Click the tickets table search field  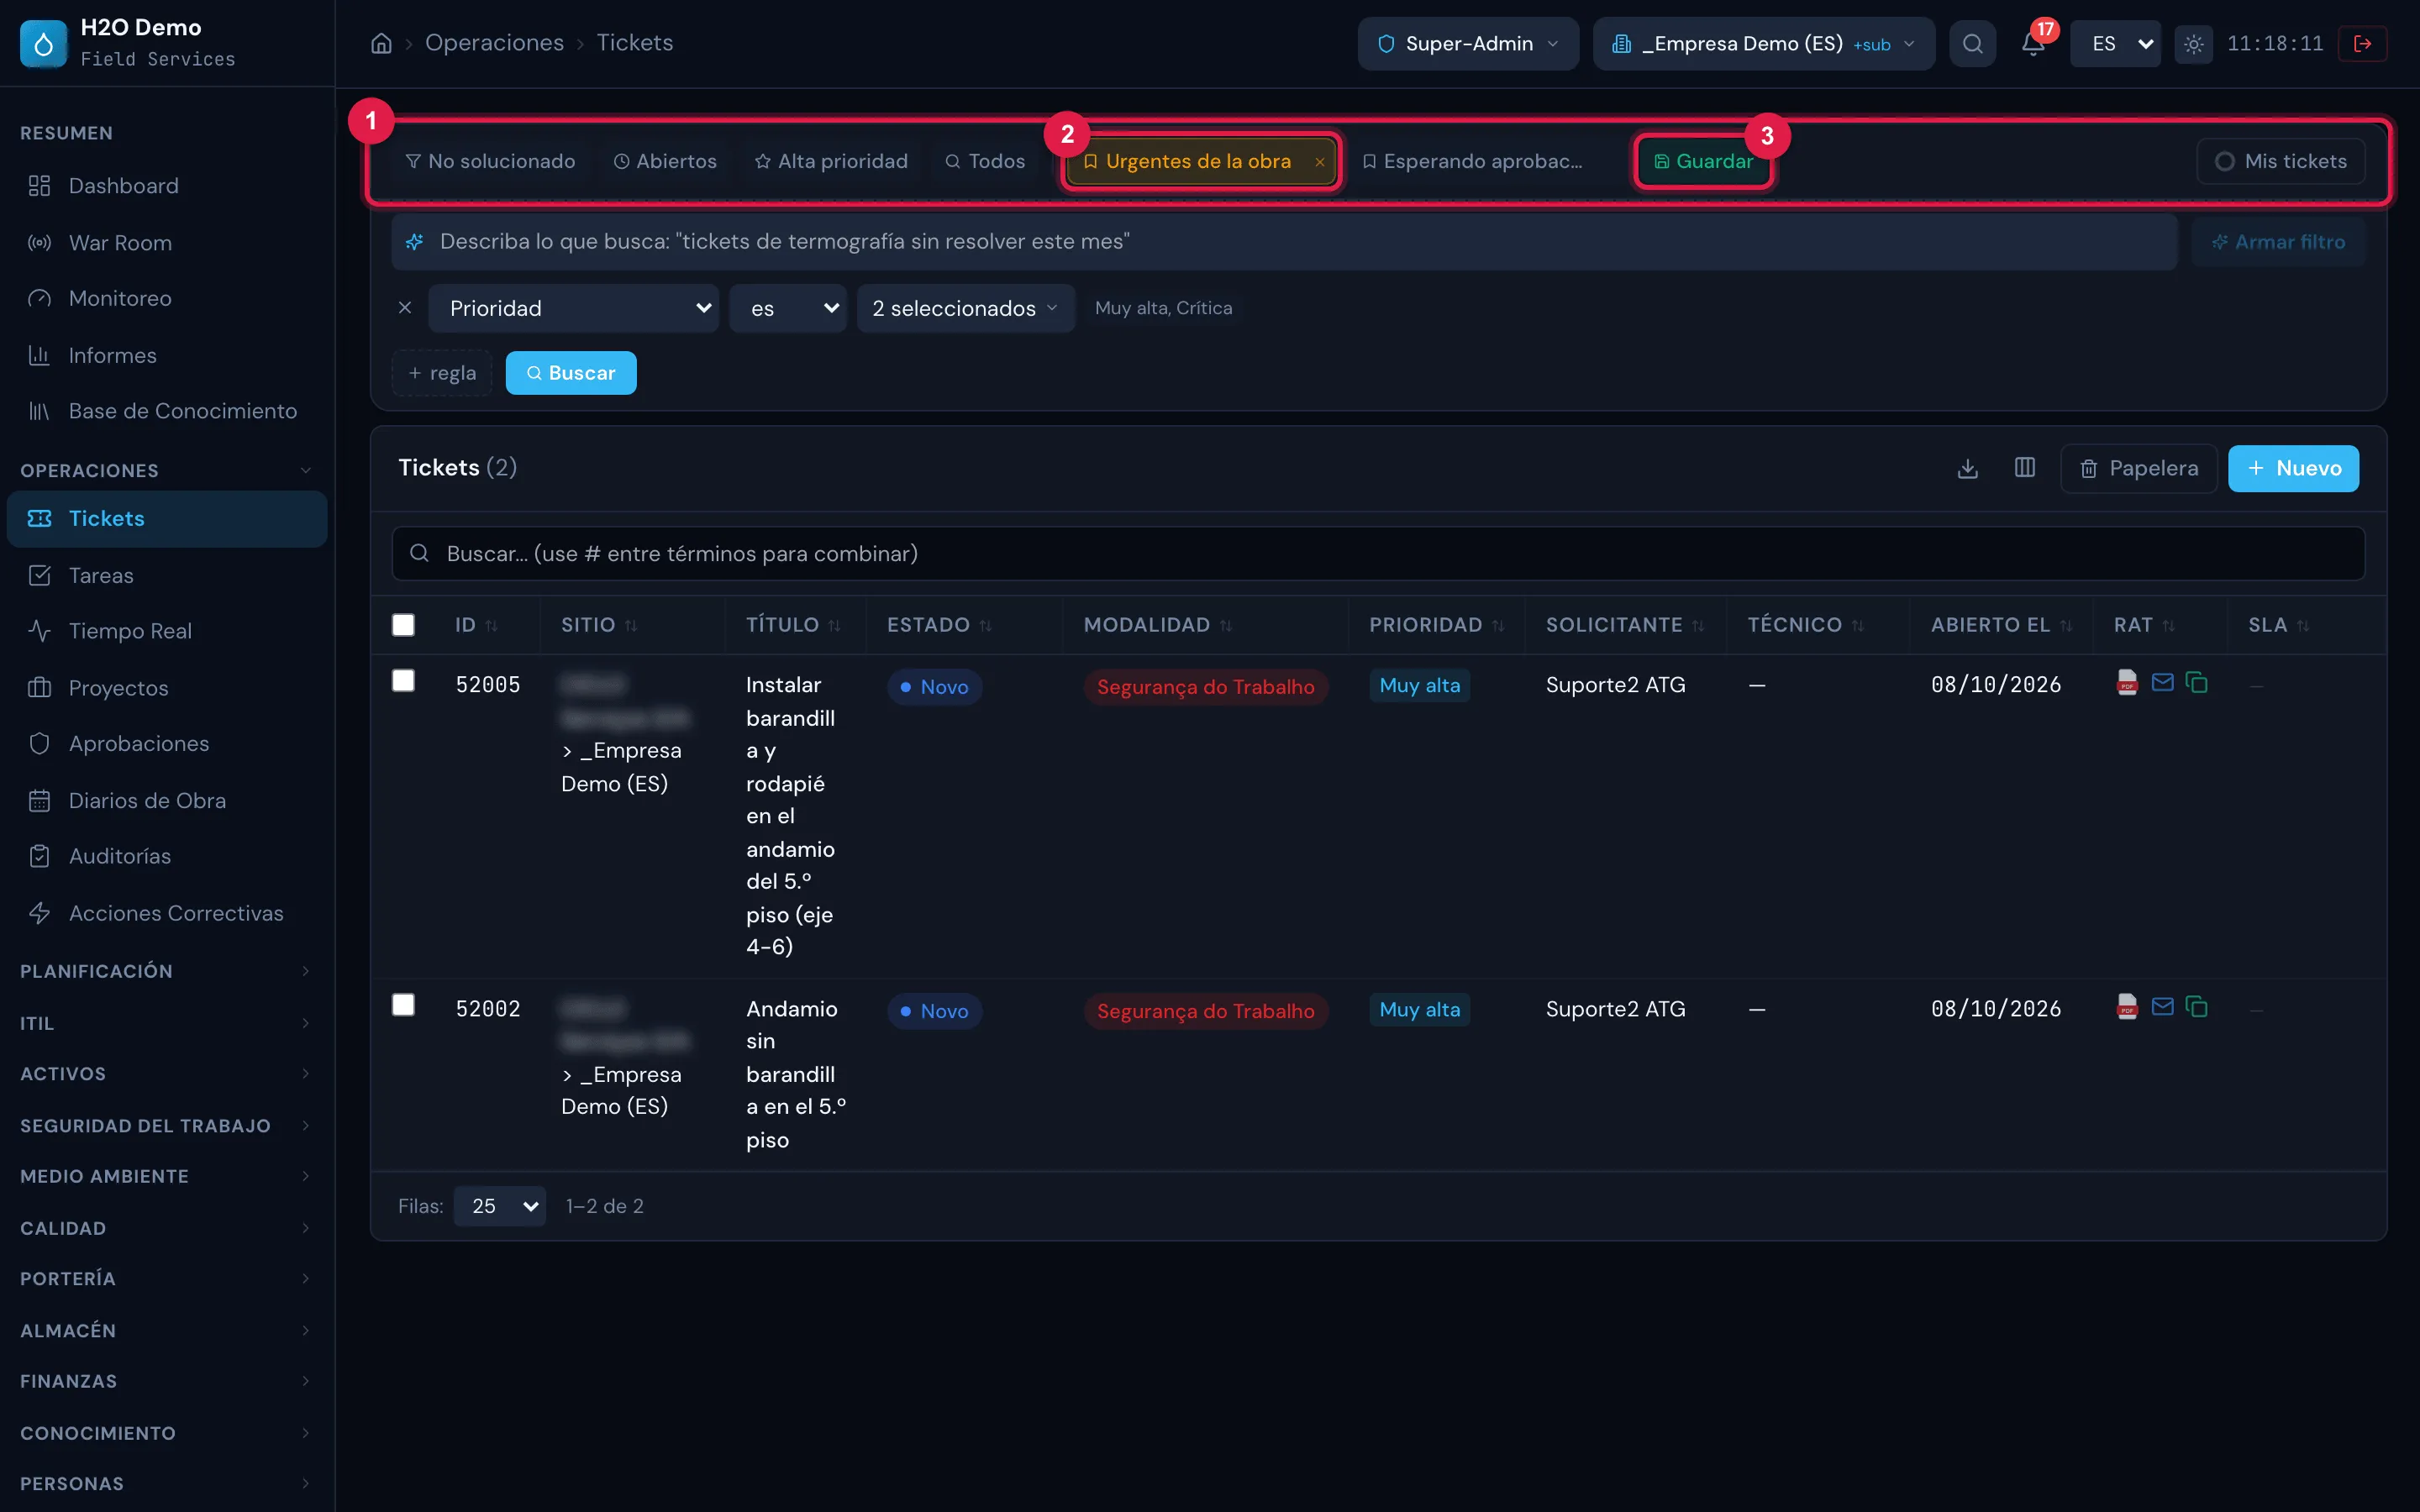pos(1378,554)
